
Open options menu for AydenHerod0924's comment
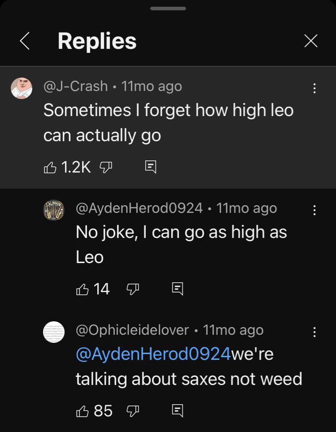coord(314,210)
